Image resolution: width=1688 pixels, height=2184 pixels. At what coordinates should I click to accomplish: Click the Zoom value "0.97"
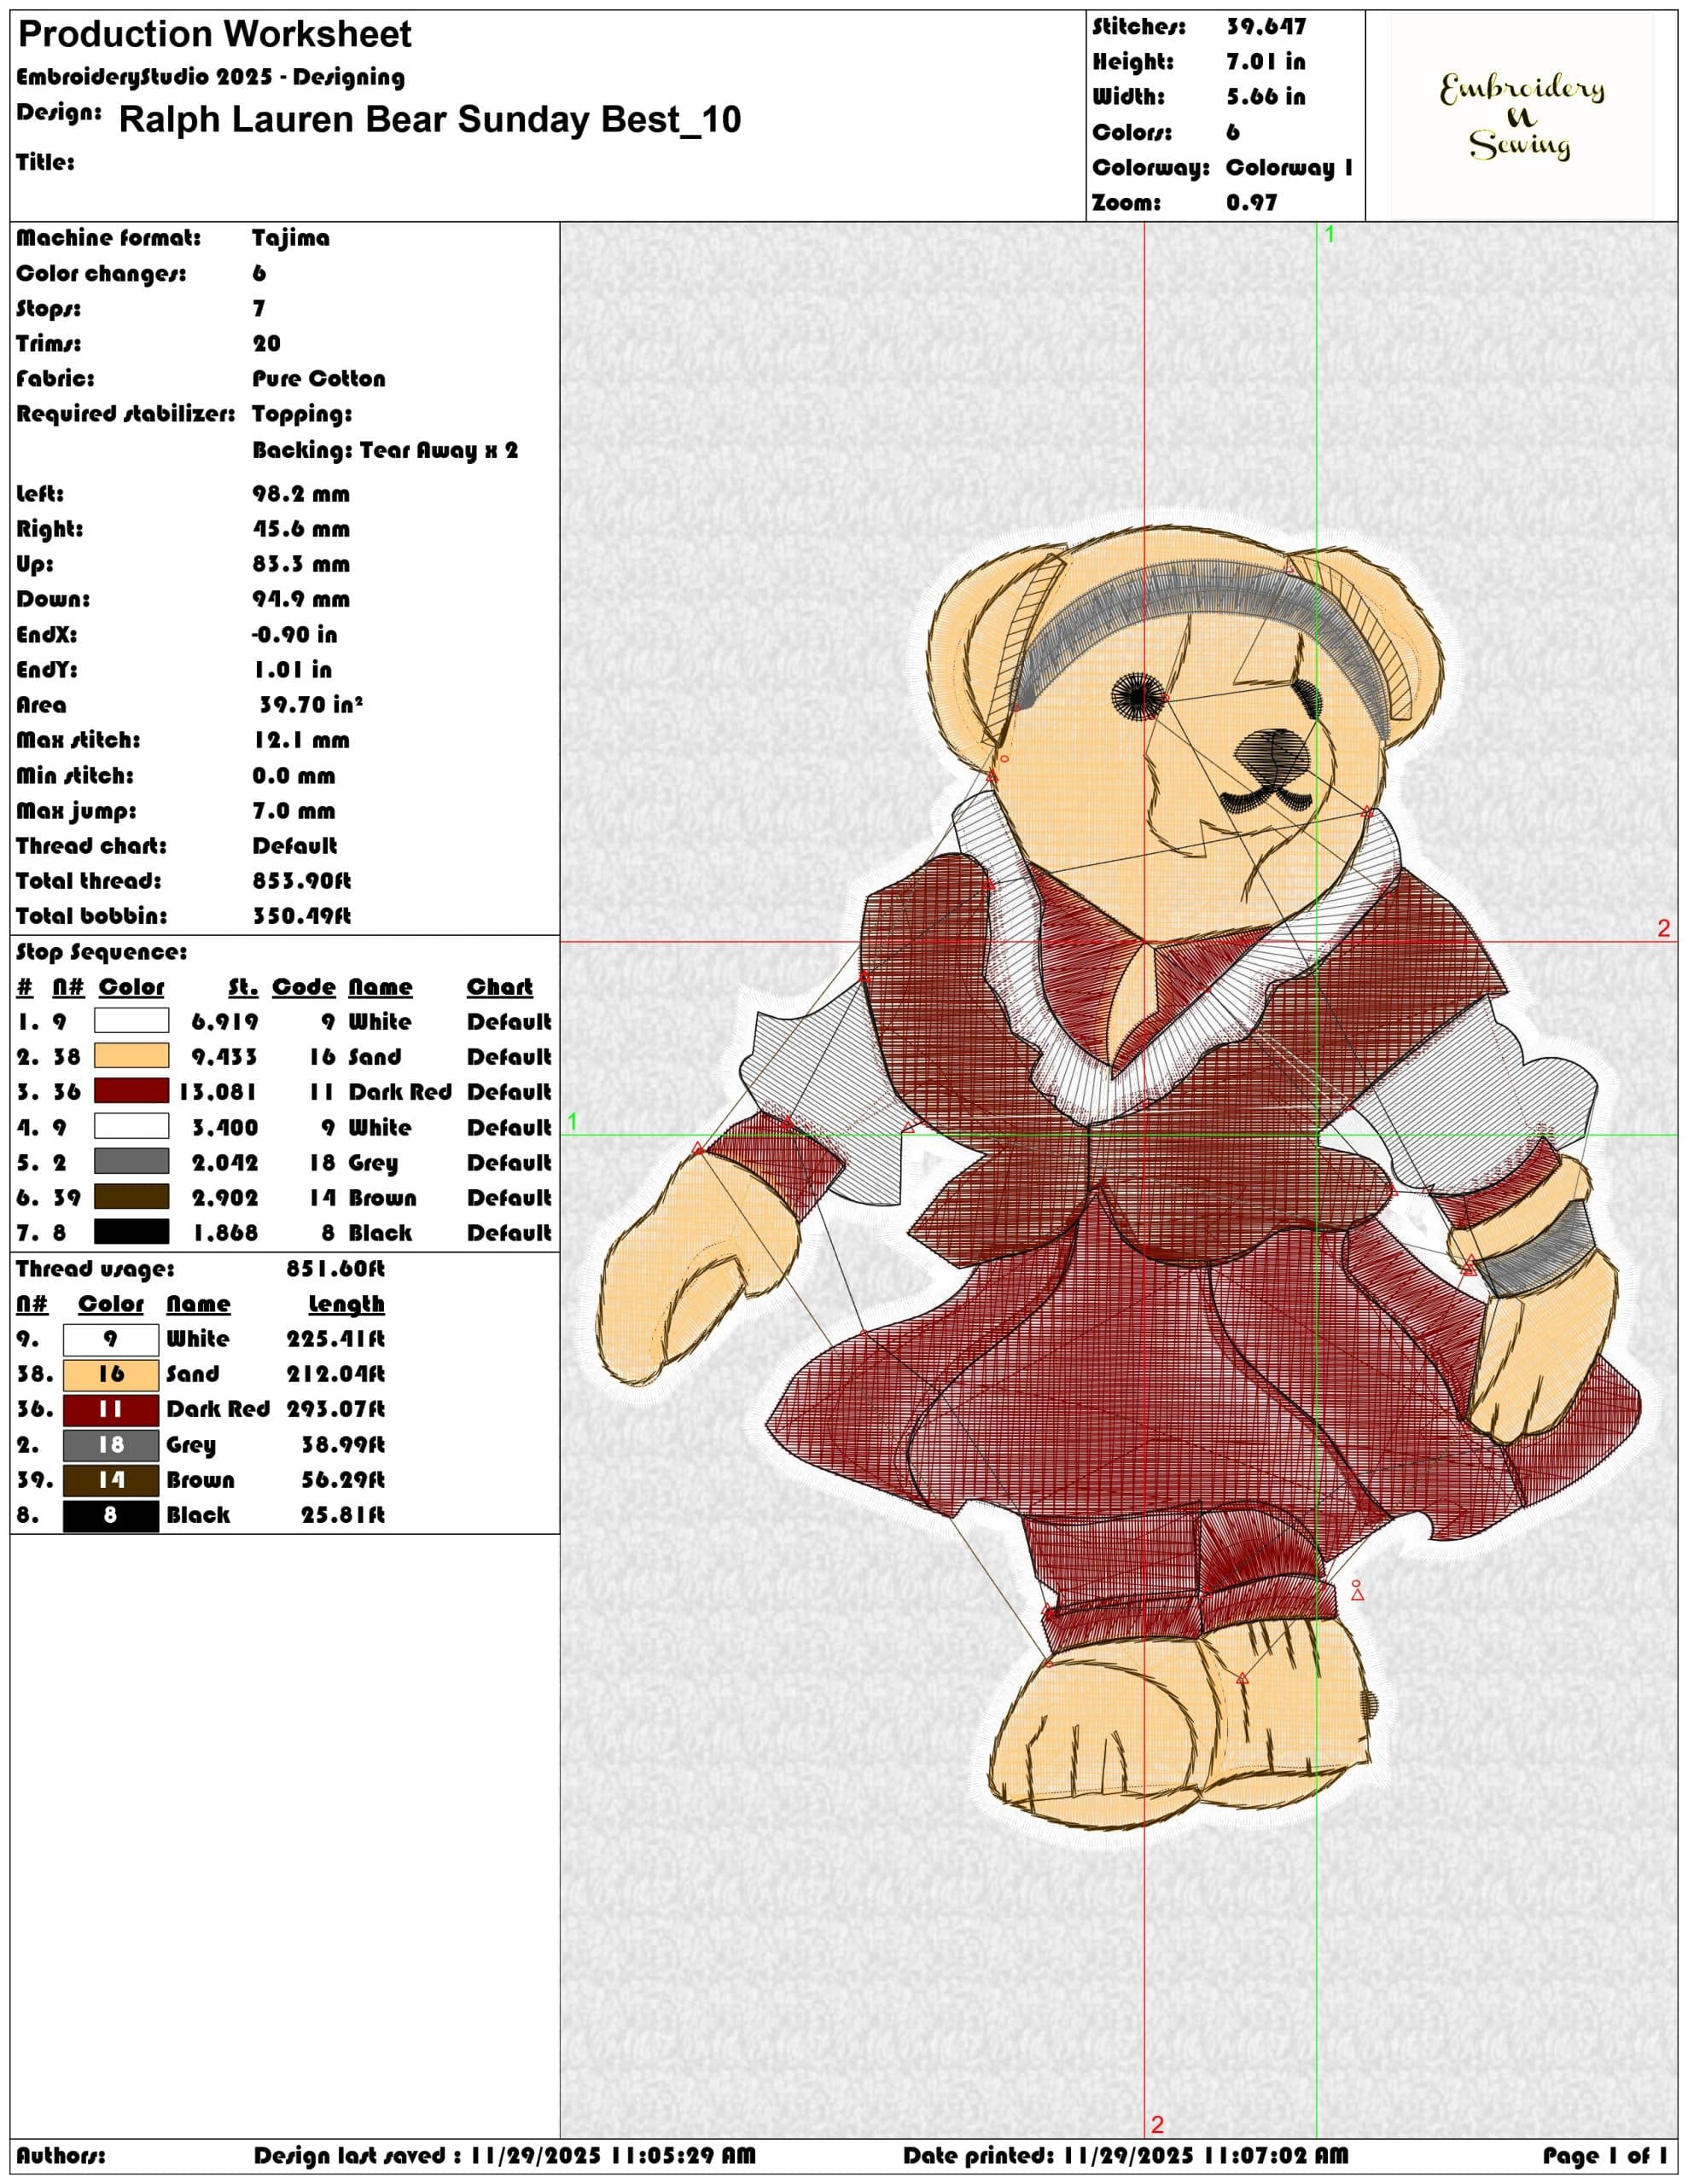pos(1252,202)
